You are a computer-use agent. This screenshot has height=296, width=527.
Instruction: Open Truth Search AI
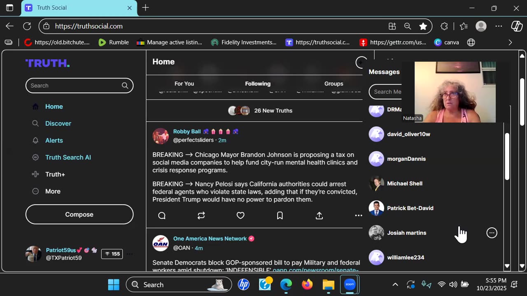68,157
